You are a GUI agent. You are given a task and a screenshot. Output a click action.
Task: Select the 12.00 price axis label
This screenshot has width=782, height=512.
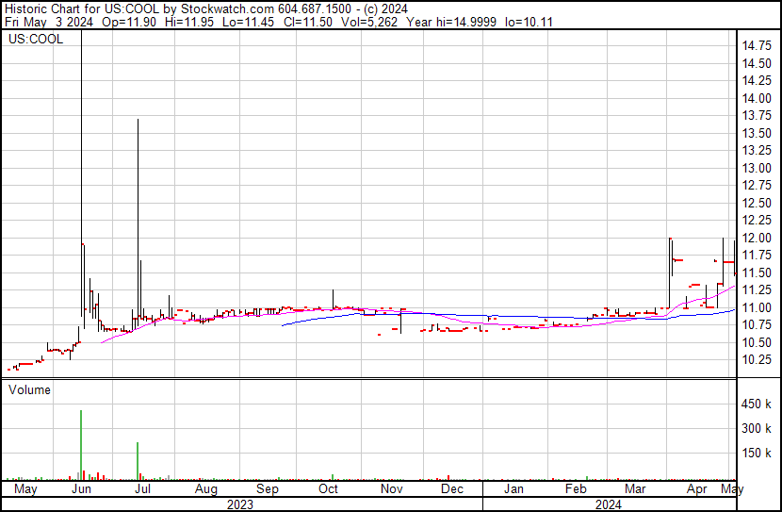click(757, 238)
